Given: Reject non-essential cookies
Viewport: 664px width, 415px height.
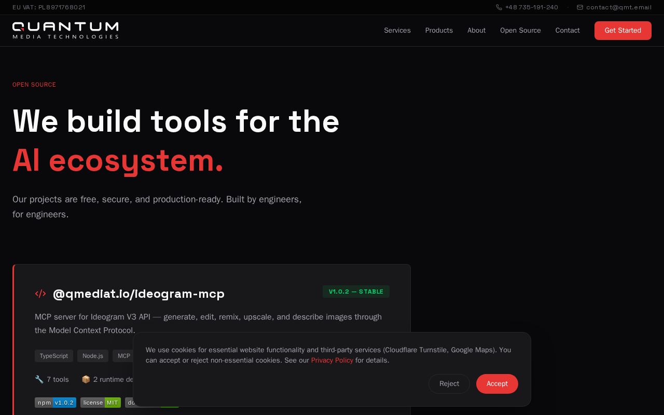Looking at the screenshot, I should click(449, 384).
